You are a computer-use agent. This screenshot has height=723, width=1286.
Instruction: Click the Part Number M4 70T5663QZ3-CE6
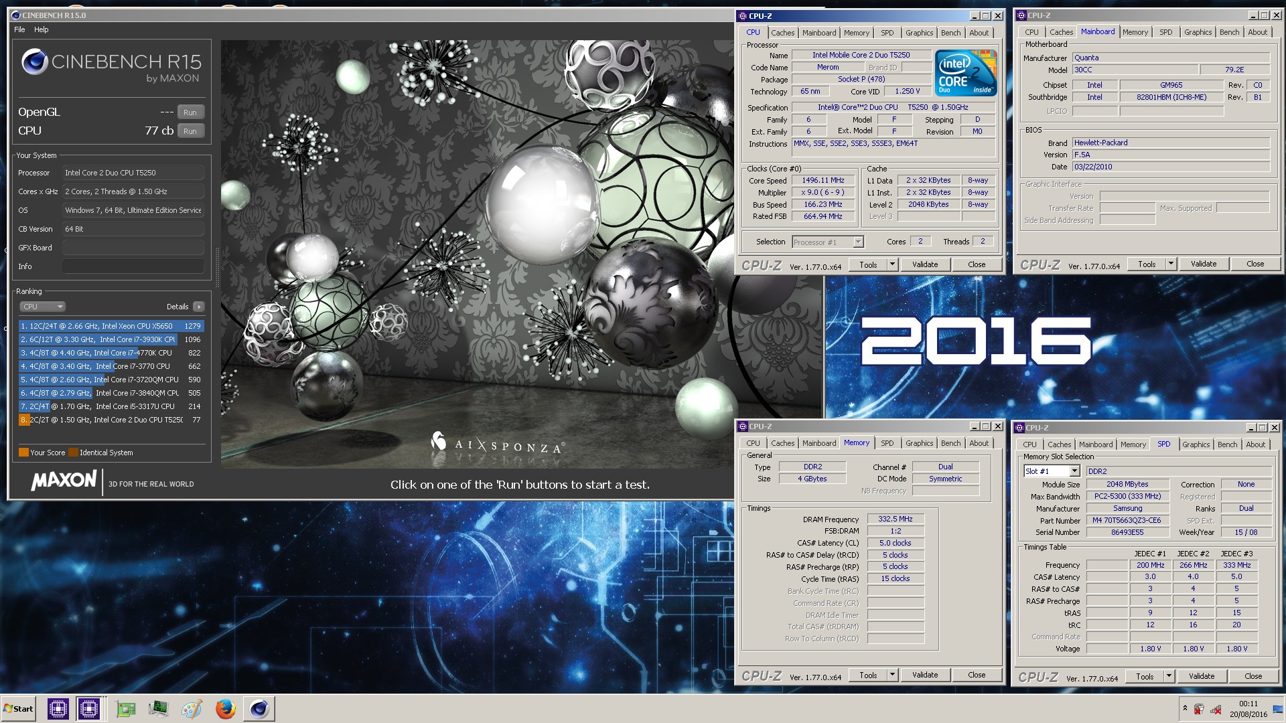[1127, 520]
